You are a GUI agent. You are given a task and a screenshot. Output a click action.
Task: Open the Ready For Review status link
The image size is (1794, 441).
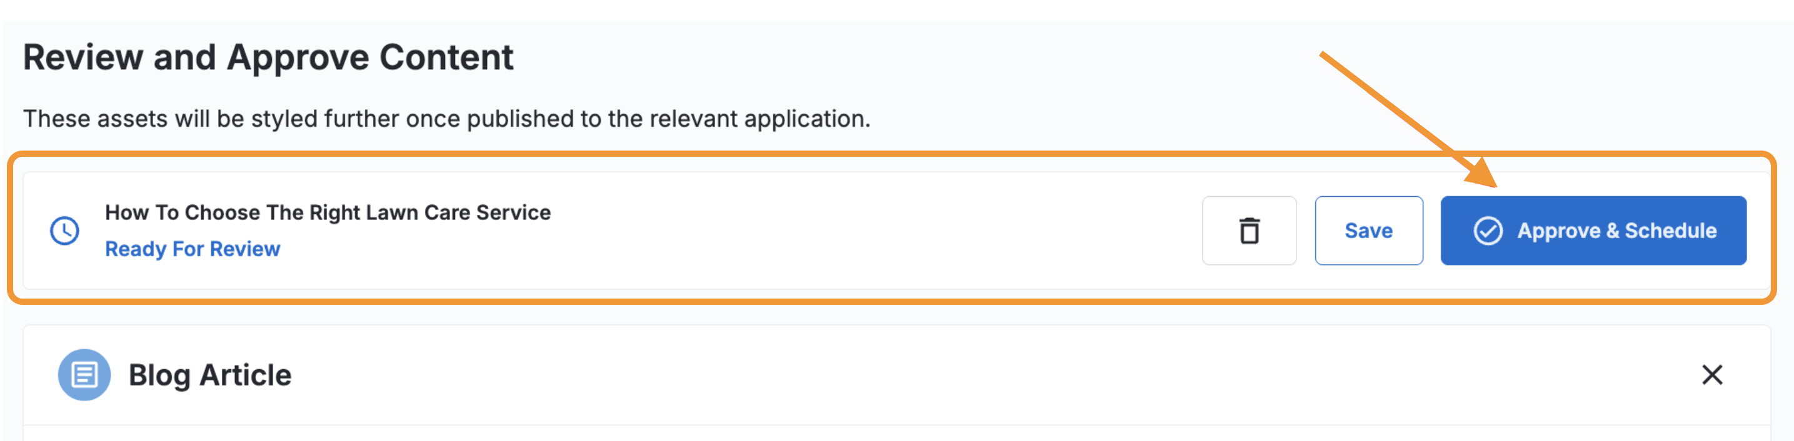pyautogui.click(x=193, y=249)
